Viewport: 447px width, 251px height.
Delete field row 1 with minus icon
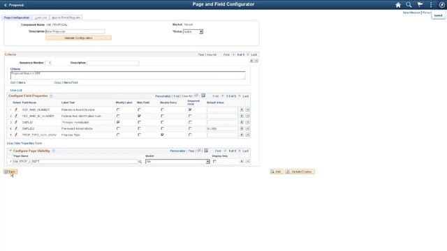pyautogui.click(x=247, y=109)
